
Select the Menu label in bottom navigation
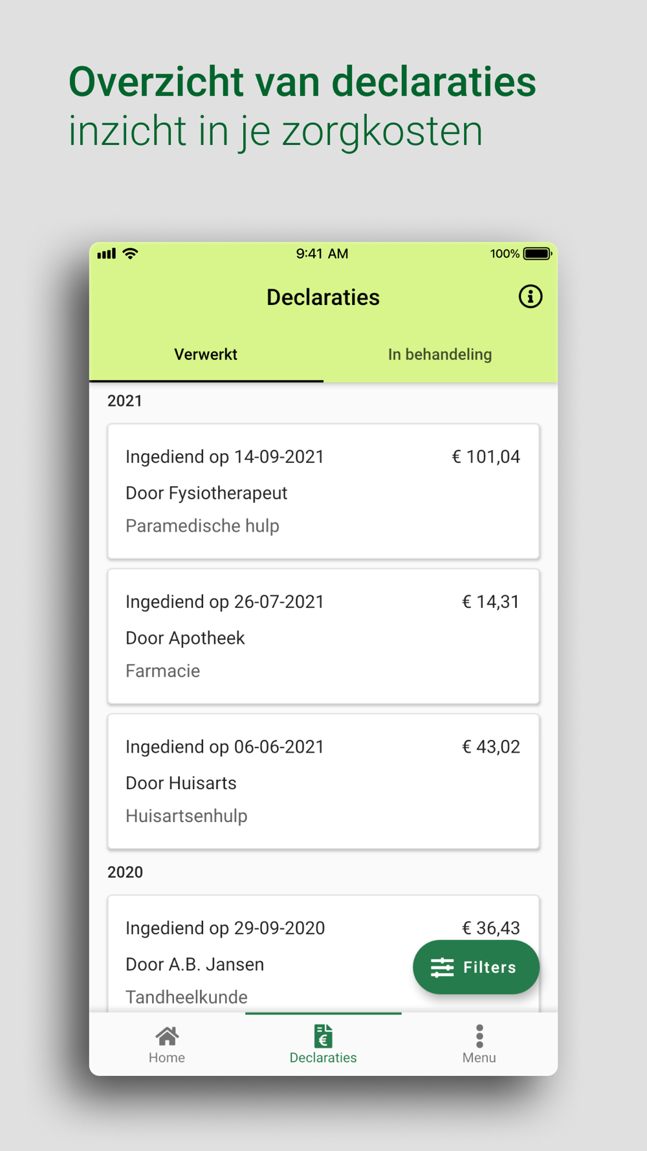point(479,1058)
